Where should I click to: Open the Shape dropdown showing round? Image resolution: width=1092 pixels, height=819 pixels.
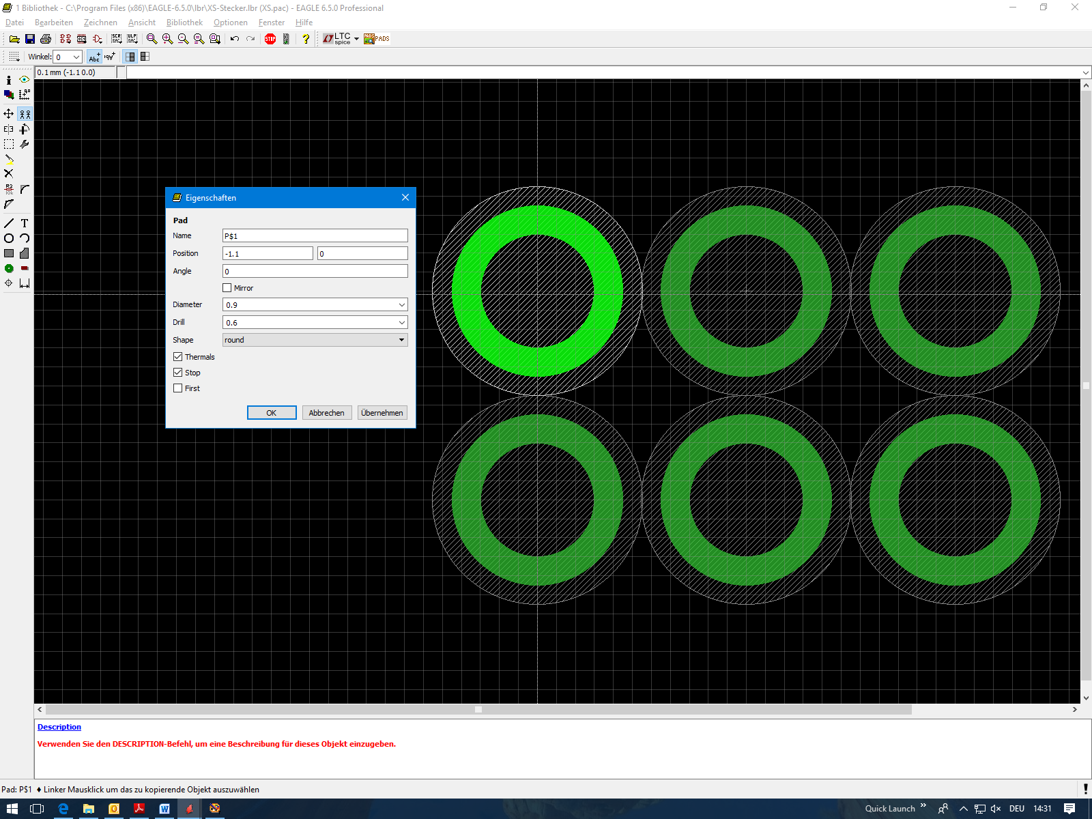[x=315, y=340]
